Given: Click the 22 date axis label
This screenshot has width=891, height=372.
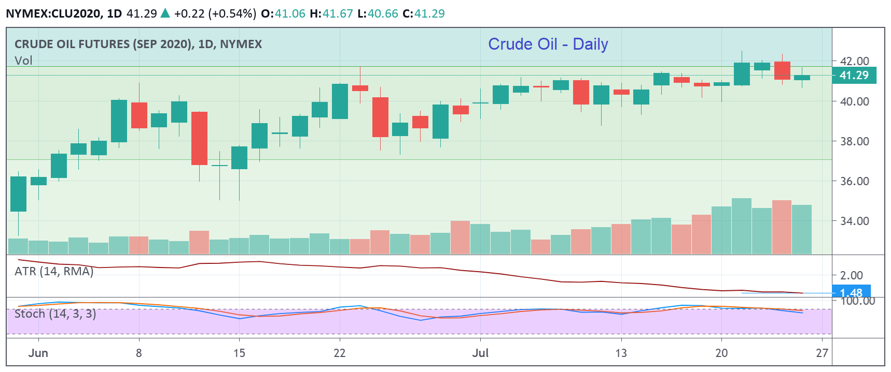Looking at the screenshot, I should coord(340,353).
